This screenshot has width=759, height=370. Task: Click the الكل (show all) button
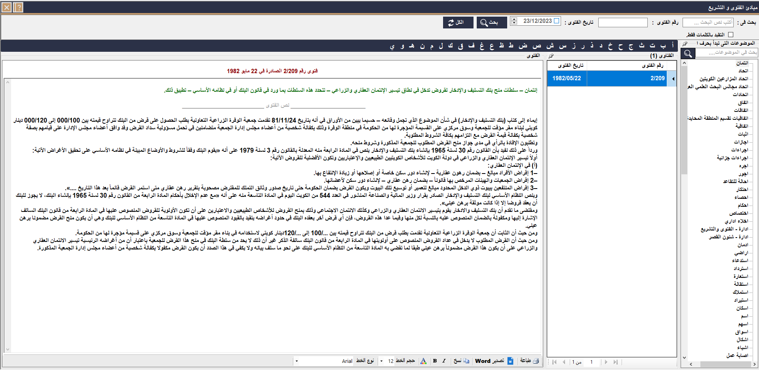point(458,23)
